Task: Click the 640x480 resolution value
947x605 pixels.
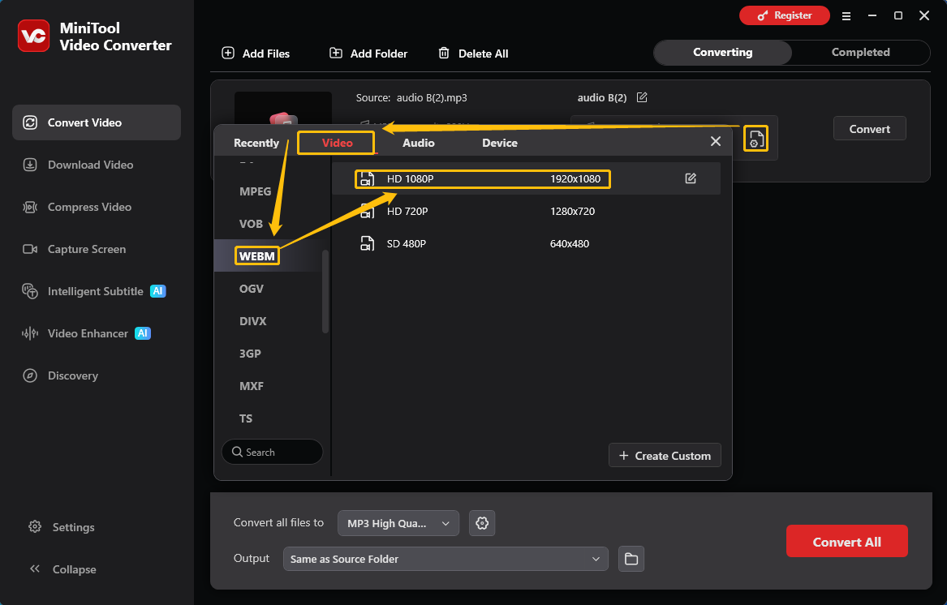Action: 569,244
